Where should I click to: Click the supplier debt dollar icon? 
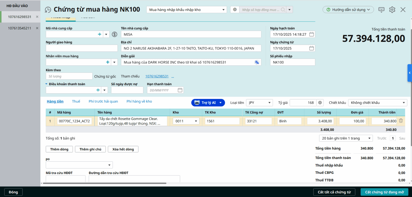(x=115, y=34)
